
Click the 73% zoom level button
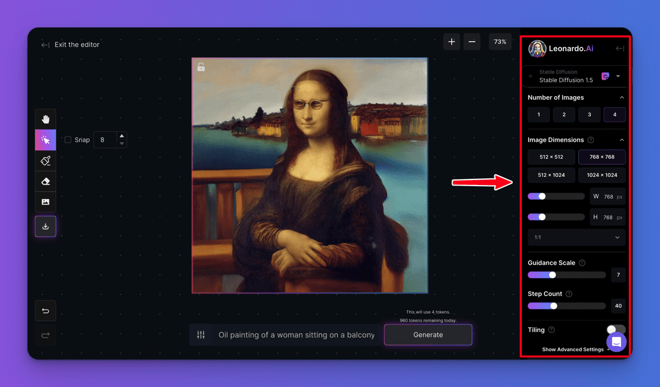coord(500,42)
